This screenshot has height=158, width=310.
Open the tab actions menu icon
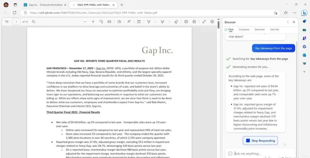[x=15, y=5]
